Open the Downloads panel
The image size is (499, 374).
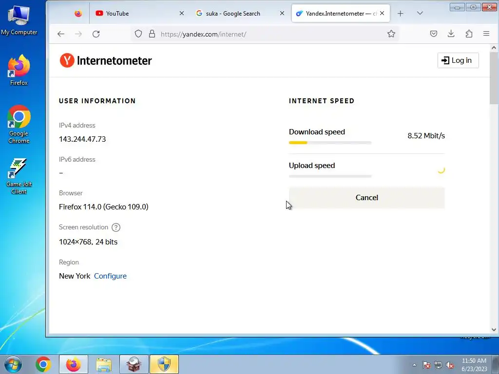pyautogui.click(x=451, y=34)
